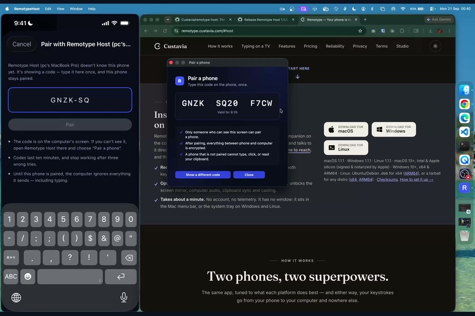Open How to set it up link
Image resolution: width=475 pixels, height=316 pixels.
pos(417,179)
